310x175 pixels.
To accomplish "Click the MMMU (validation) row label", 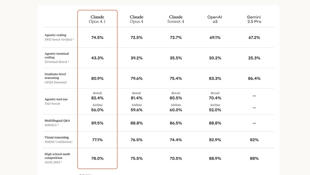I will tap(58, 139).
